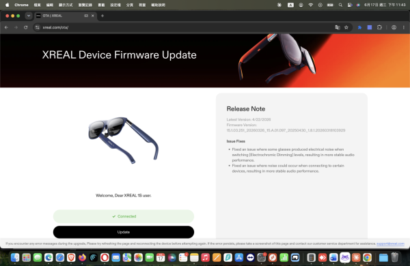Open Launchpad from the Dock

pos(26,258)
